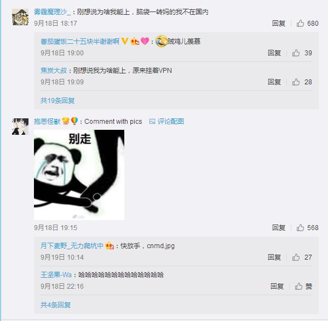
Task: Expand 共4条回复 replies
Action: click(x=56, y=305)
